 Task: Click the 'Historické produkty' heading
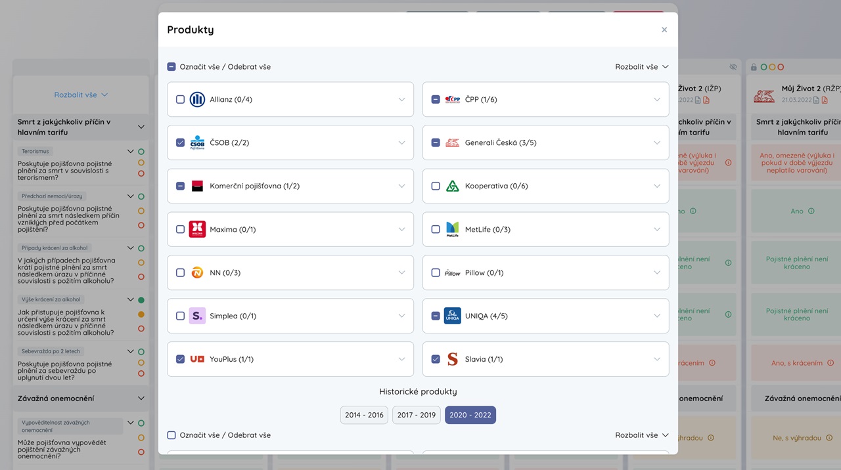418,391
